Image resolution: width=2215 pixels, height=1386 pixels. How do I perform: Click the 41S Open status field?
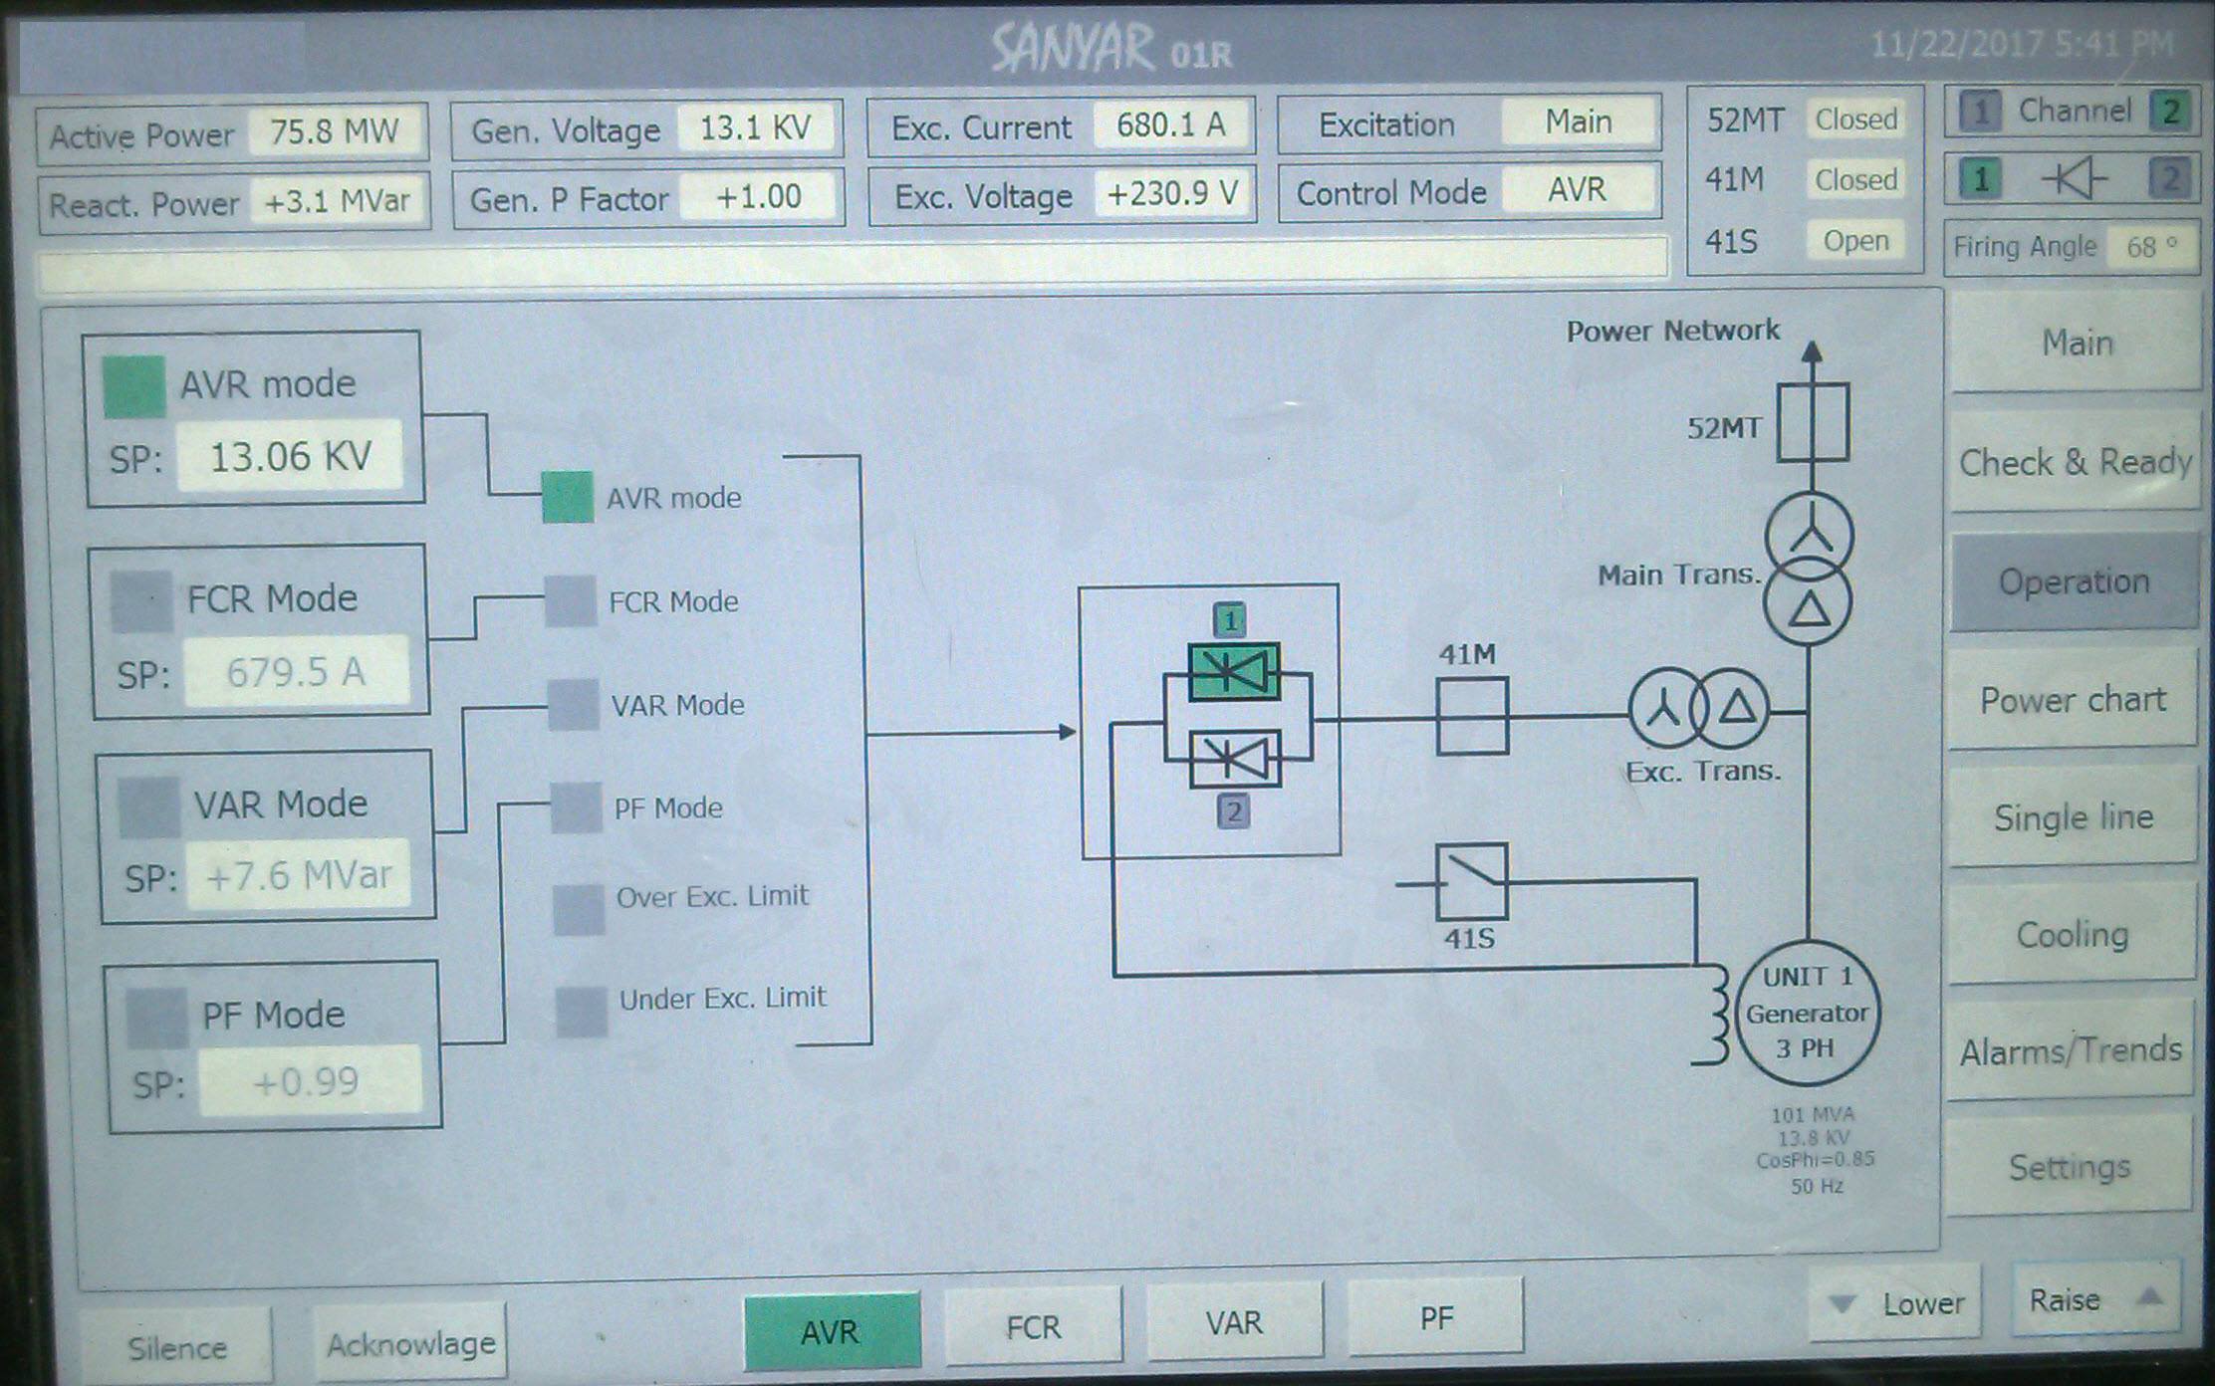(x=1855, y=241)
